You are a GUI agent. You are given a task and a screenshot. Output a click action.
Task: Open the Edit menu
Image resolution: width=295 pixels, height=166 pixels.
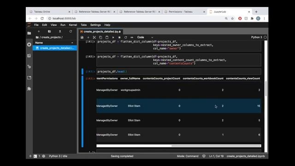click(x=44, y=25)
